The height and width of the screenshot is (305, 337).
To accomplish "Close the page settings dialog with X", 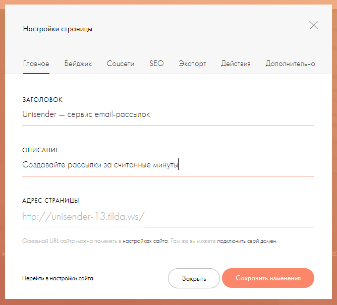I will point(314,25).
